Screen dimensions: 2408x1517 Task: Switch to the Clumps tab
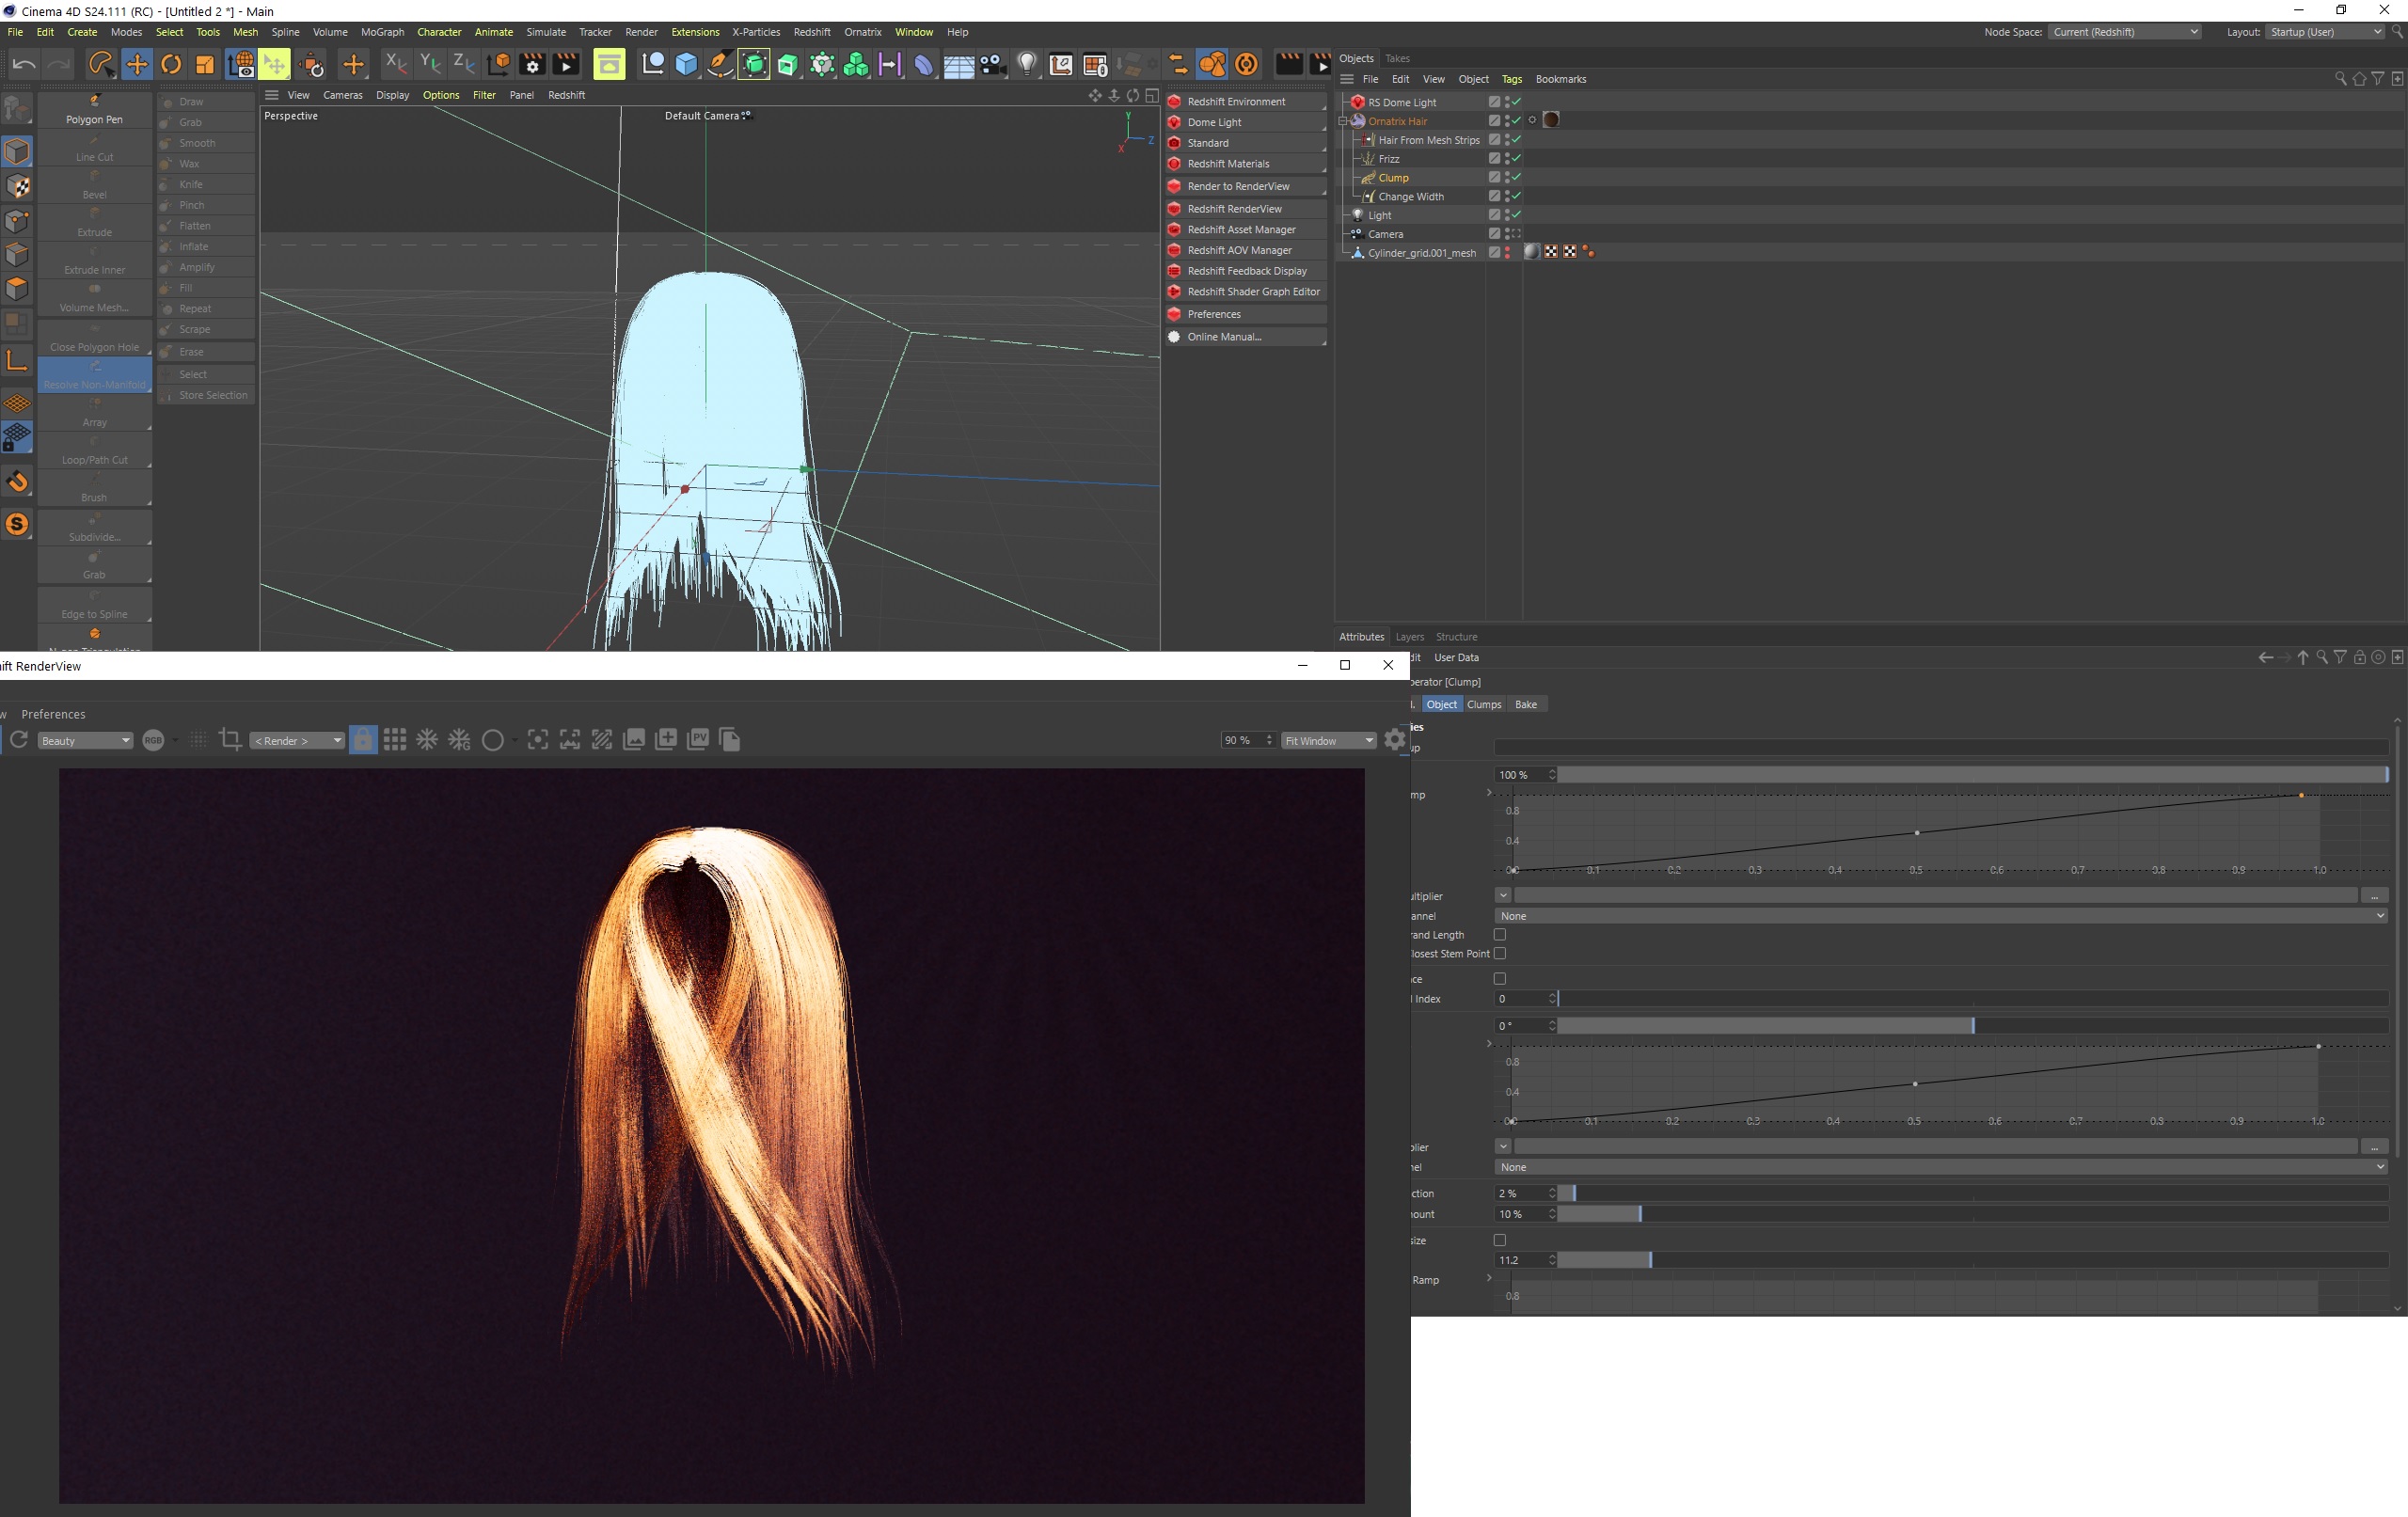point(1484,705)
